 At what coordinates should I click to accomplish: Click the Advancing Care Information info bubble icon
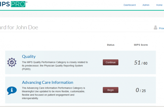(12, 90)
